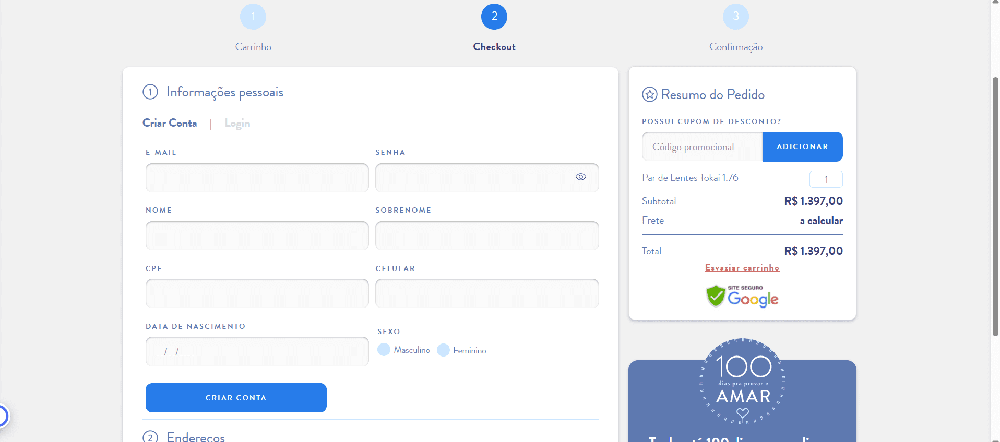1000x442 pixels.
Task: Click the page vertical scrollbar
Action: tap(995, 208)
